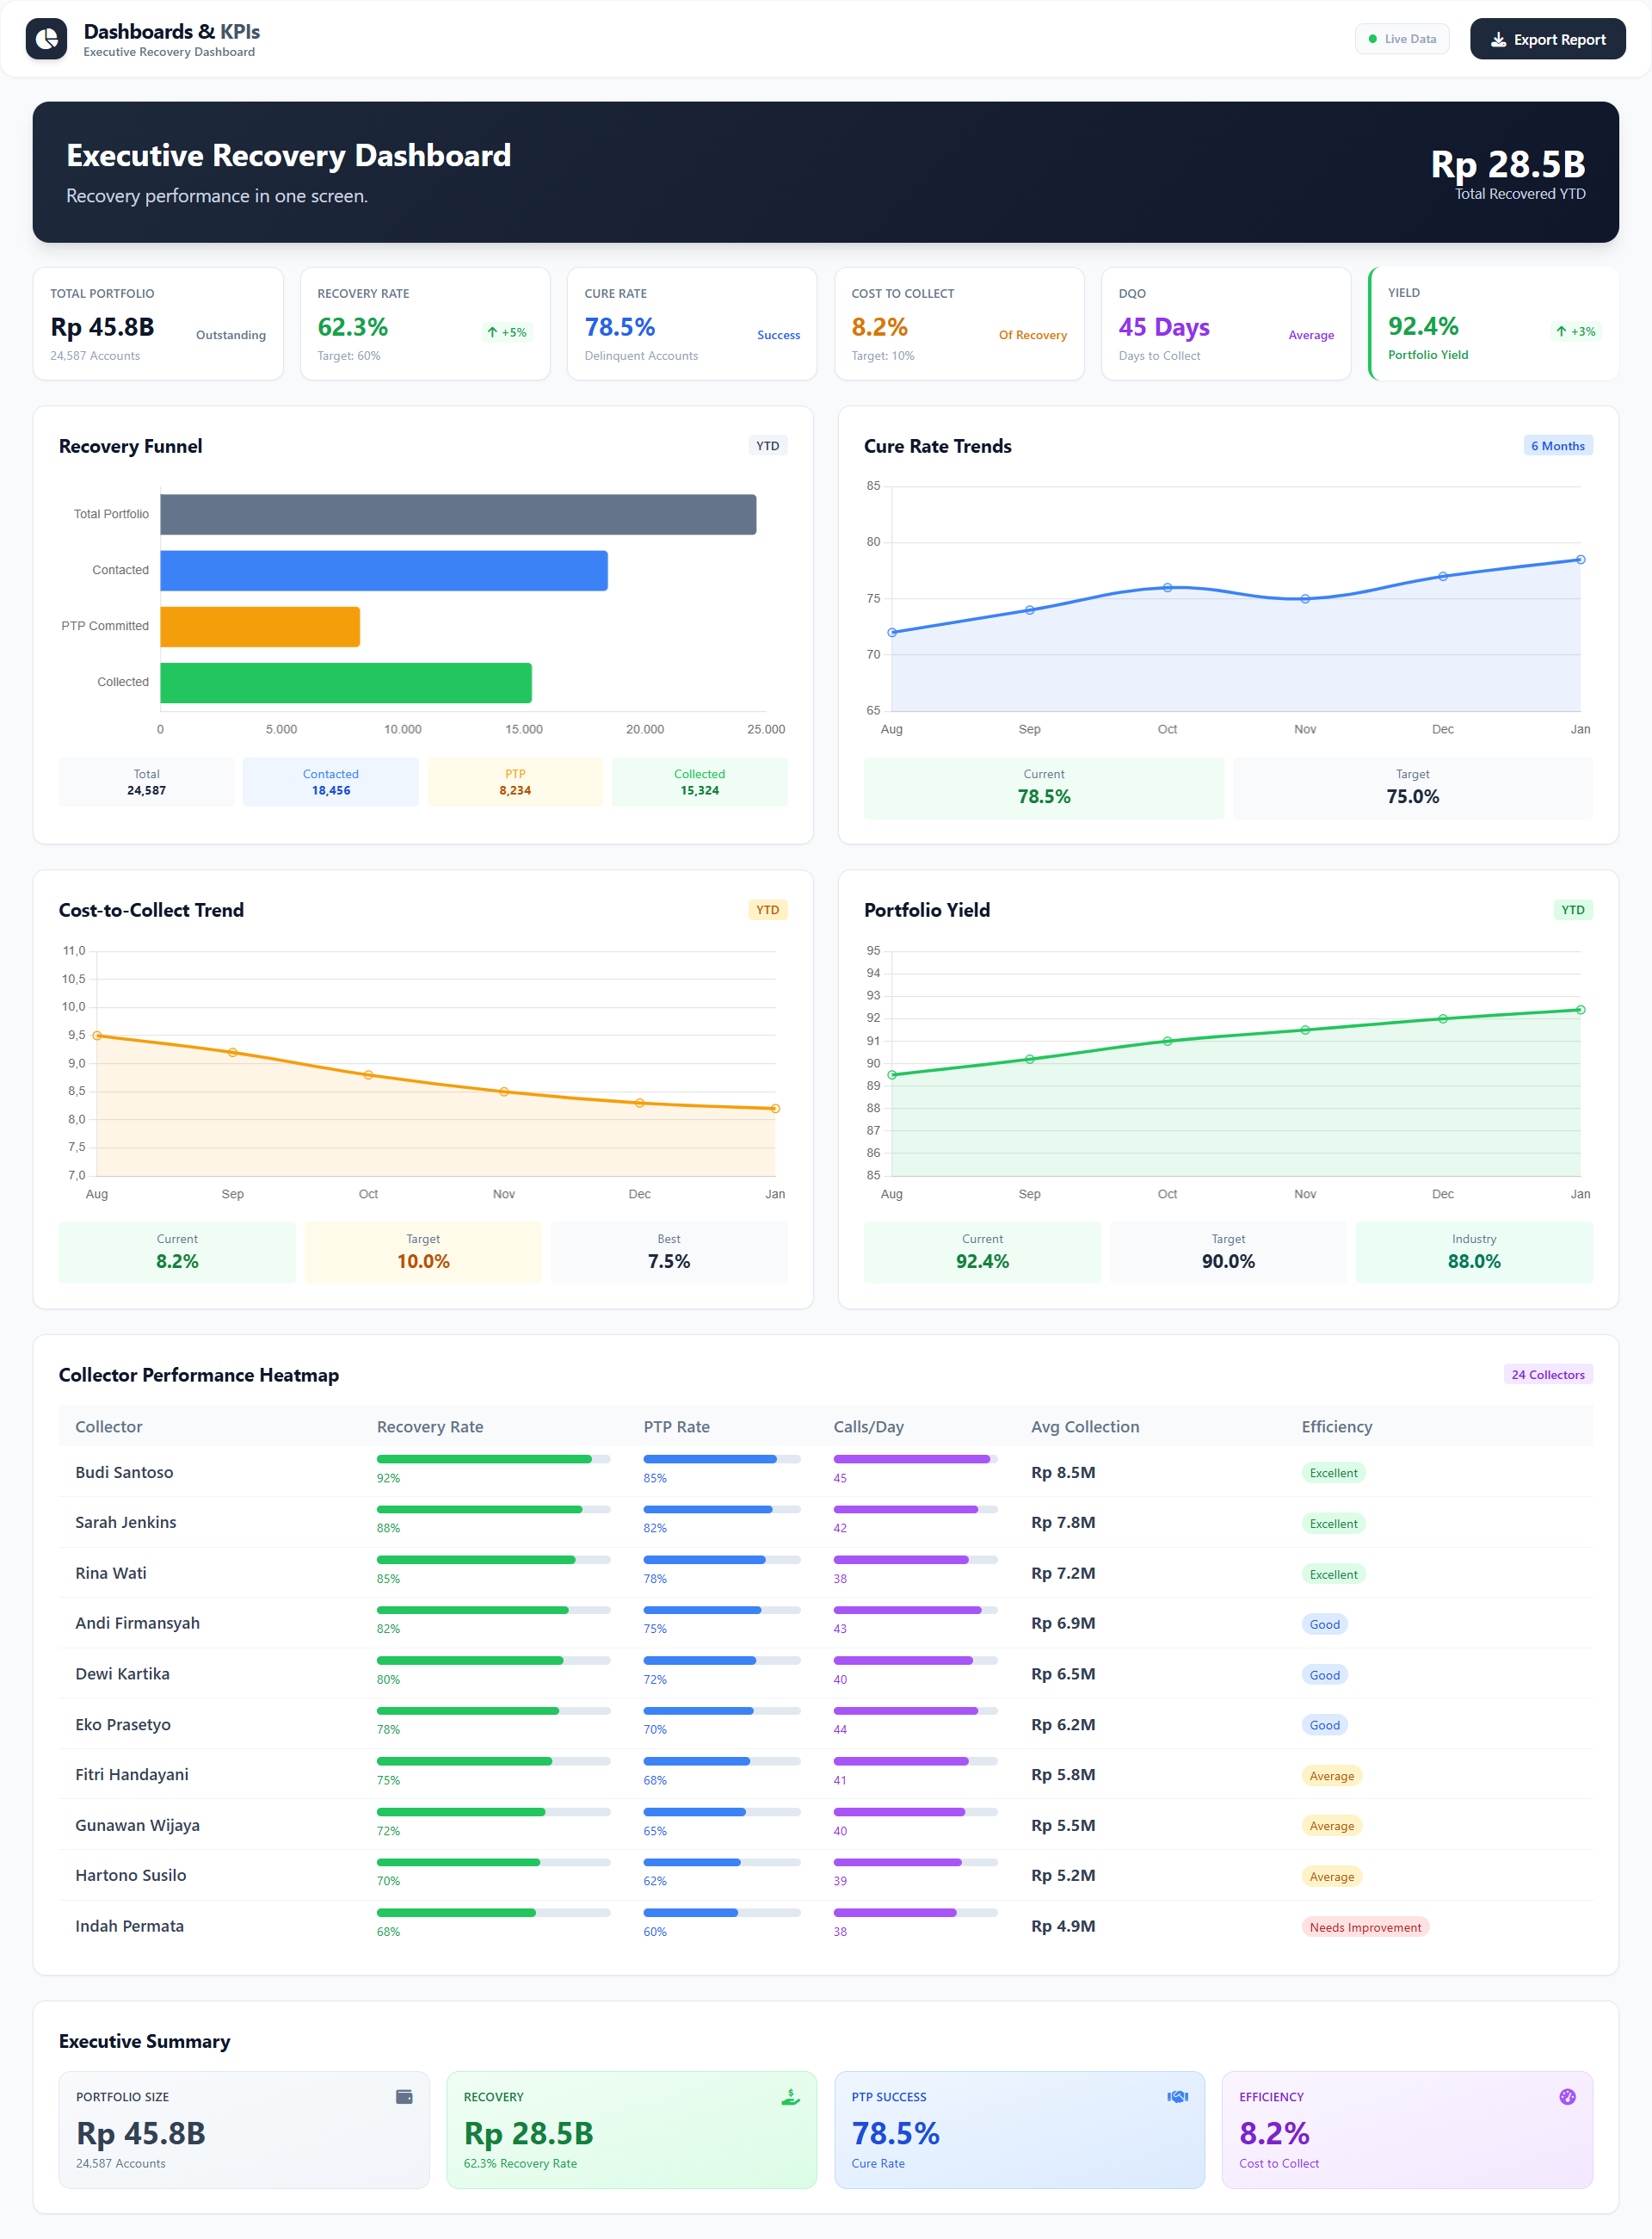1652x2239 pixels.
Task: Click the Efficiency column header
Action: pyautogui.click(x=1336, y=1426)
